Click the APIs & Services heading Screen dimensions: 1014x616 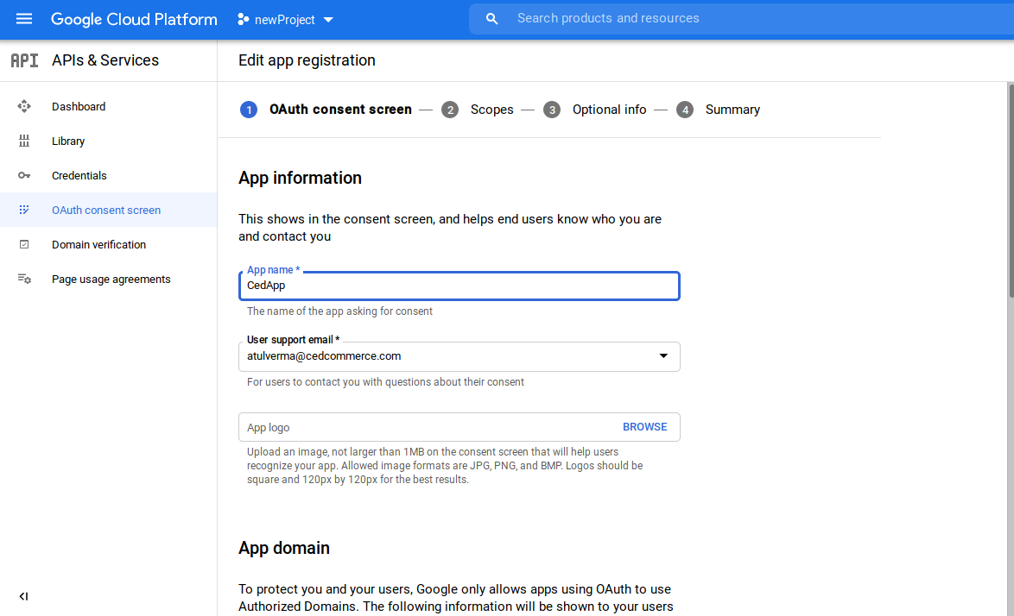[x=105, y=60]
